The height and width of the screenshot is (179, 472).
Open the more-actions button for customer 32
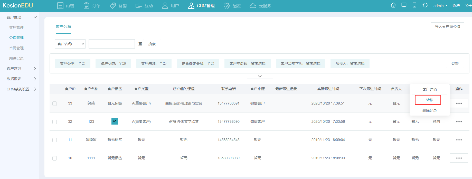[459, 121]
